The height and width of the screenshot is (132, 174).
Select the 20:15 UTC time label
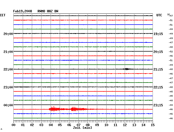[158, 52]
